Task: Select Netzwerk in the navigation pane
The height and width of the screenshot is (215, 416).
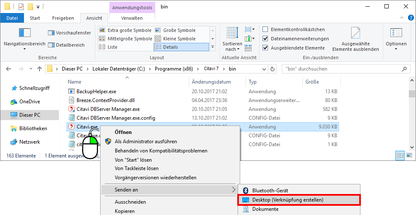Action: [25, 142]
